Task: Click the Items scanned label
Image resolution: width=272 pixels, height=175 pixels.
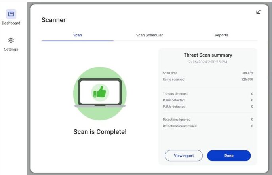Action: pos(173,80)
